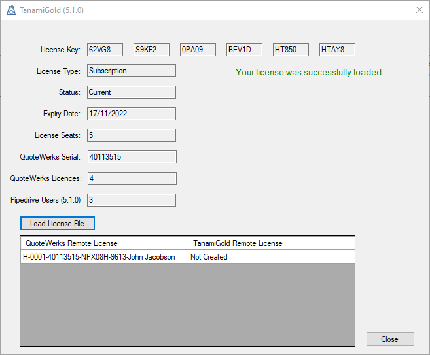The width and height of the screenshot is (430, 355).
Task: Click the message Your license was successfully loaded
Action: pyautogui.click(x=308, y=72)
